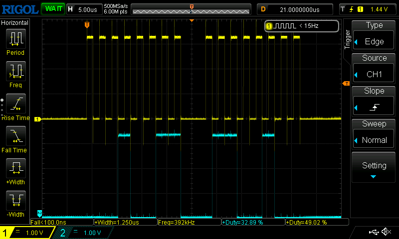This screenshot has width=399, height=239.
Task: Click horizontal timebase 5.00us value
Action: (88, 9)
